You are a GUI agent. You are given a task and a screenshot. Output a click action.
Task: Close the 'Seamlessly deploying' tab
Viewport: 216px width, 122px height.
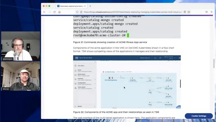(x=85, y=6)
